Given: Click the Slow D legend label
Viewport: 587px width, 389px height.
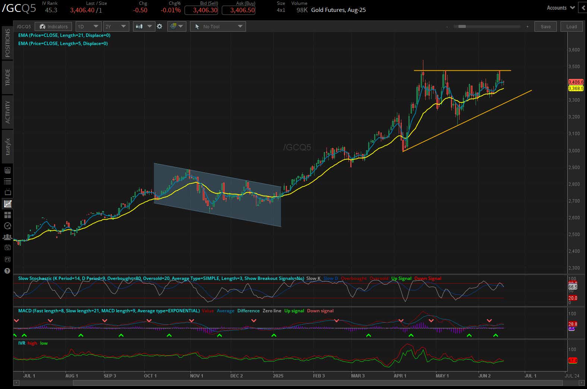Looking at the screenshot, I should (331, 278).
